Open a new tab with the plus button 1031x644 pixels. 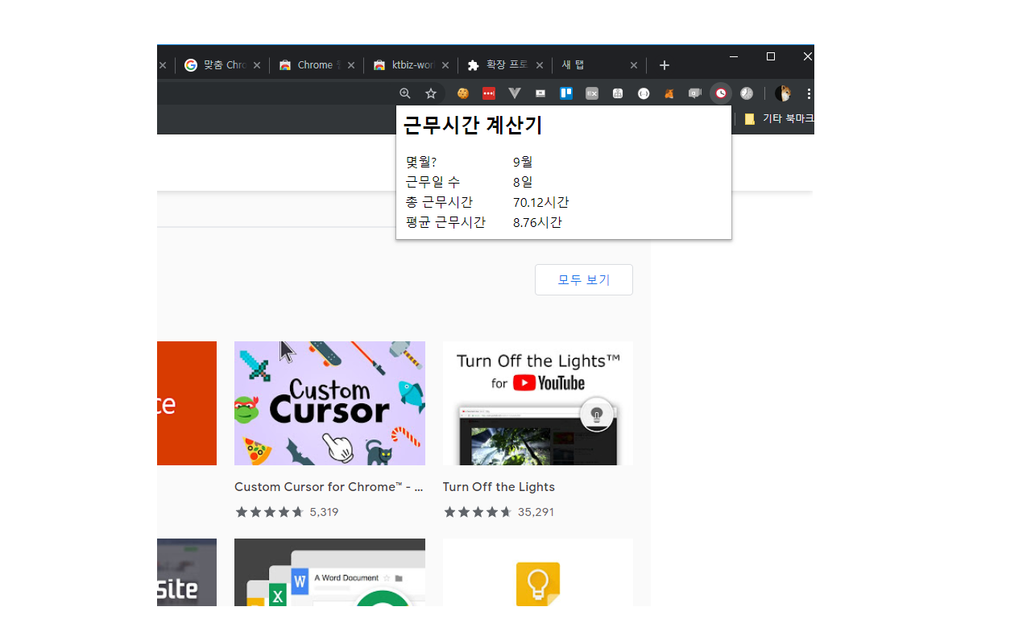[664, 64]
